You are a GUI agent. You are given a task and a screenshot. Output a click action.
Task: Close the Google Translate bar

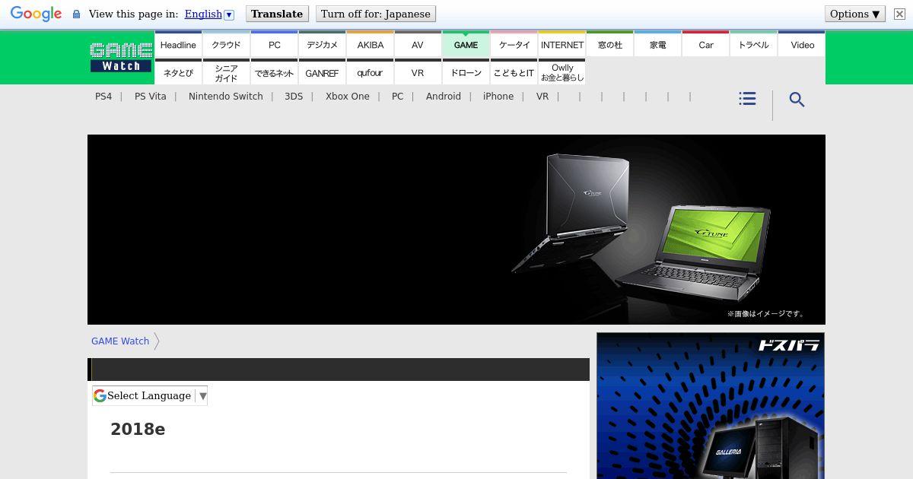[x=899, y=14]
